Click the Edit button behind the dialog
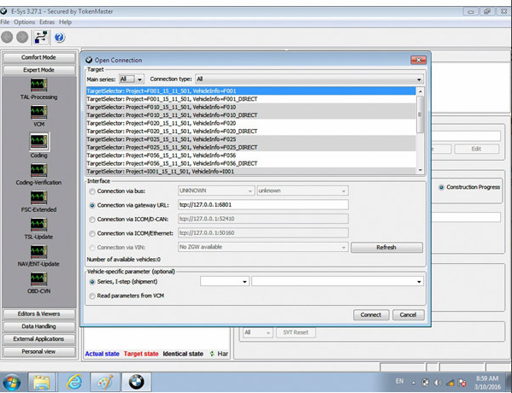The image size is (512, 393). [476, 149]
